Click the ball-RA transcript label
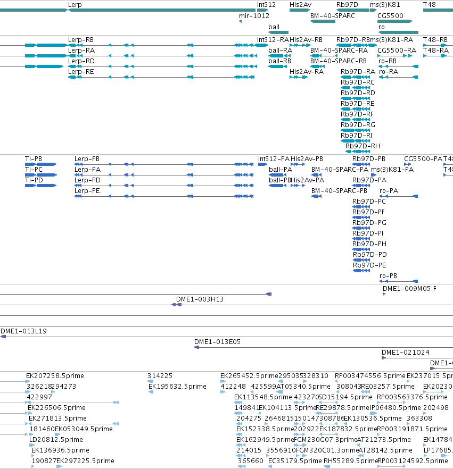The height and width of the screenshot is (469, 453). [x=280, y=50]
